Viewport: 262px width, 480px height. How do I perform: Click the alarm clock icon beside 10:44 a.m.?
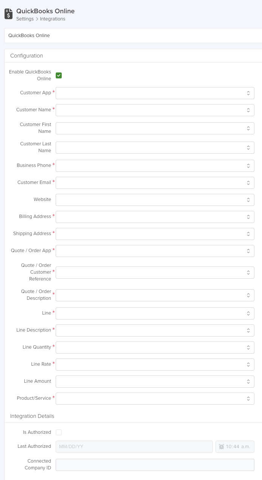point(221,447)
